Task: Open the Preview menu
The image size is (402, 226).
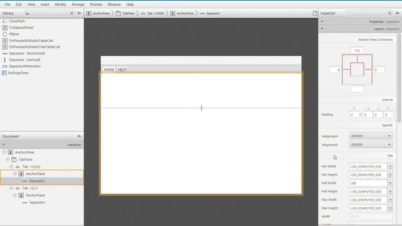Action: pos(96,4)
